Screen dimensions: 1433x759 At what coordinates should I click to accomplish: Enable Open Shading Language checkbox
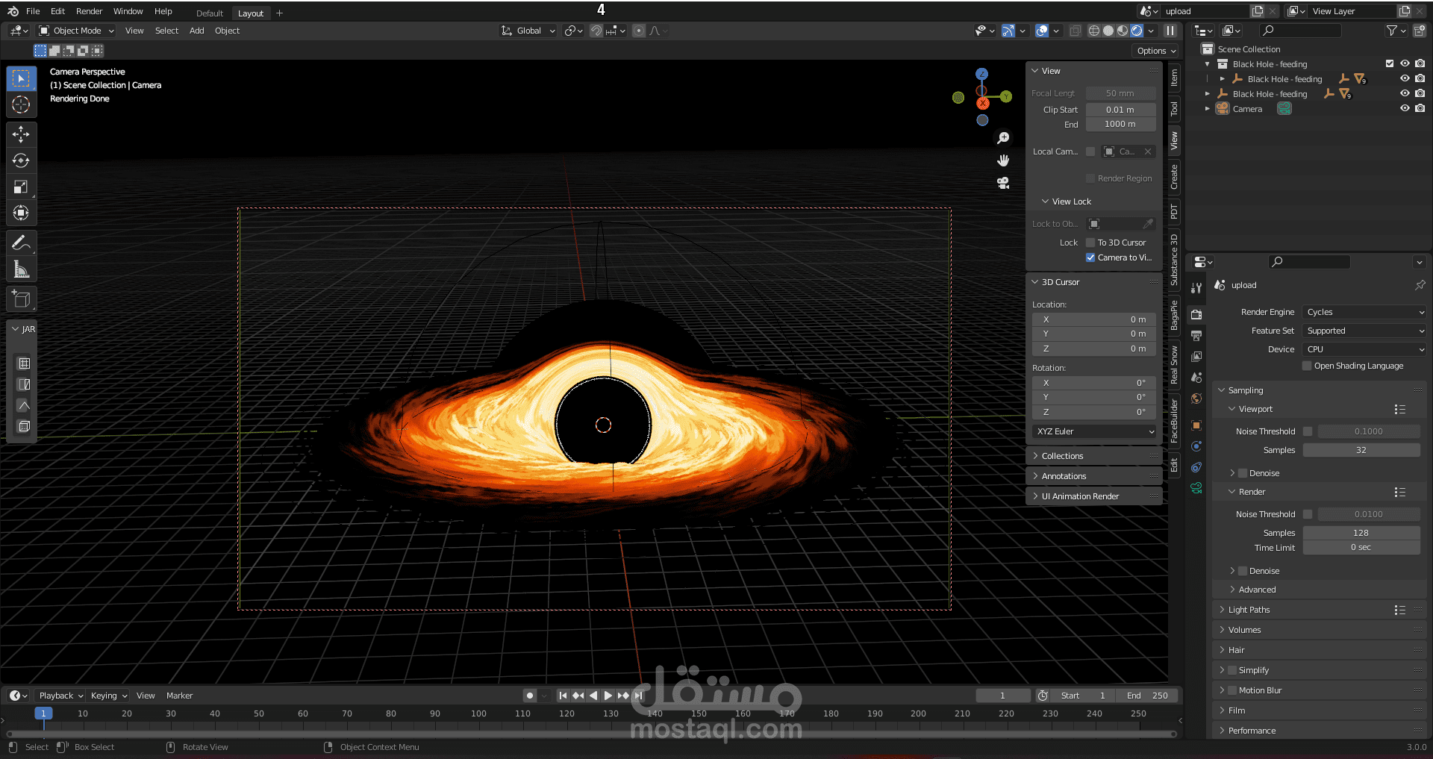point(1307,366)
